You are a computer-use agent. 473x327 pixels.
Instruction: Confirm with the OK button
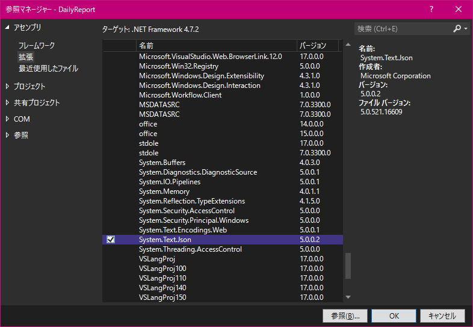pos(394,316)
